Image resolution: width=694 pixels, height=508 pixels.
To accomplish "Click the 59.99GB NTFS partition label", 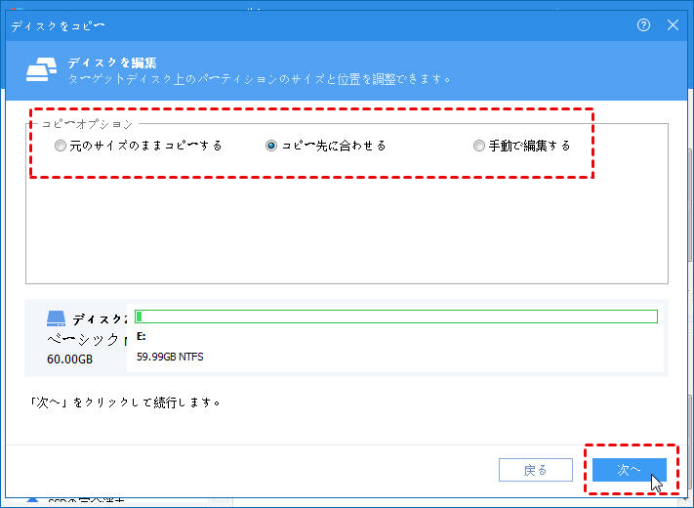I will coord(170,357).
